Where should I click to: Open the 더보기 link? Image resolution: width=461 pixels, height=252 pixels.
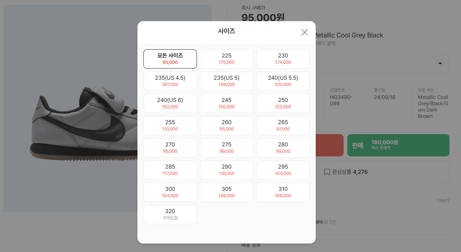[443, 200]
